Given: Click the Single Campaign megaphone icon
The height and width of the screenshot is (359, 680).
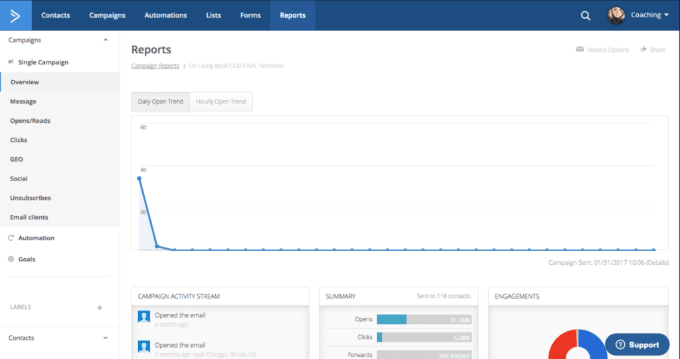Looking at the screenshot, I should [x=11, y=62].
